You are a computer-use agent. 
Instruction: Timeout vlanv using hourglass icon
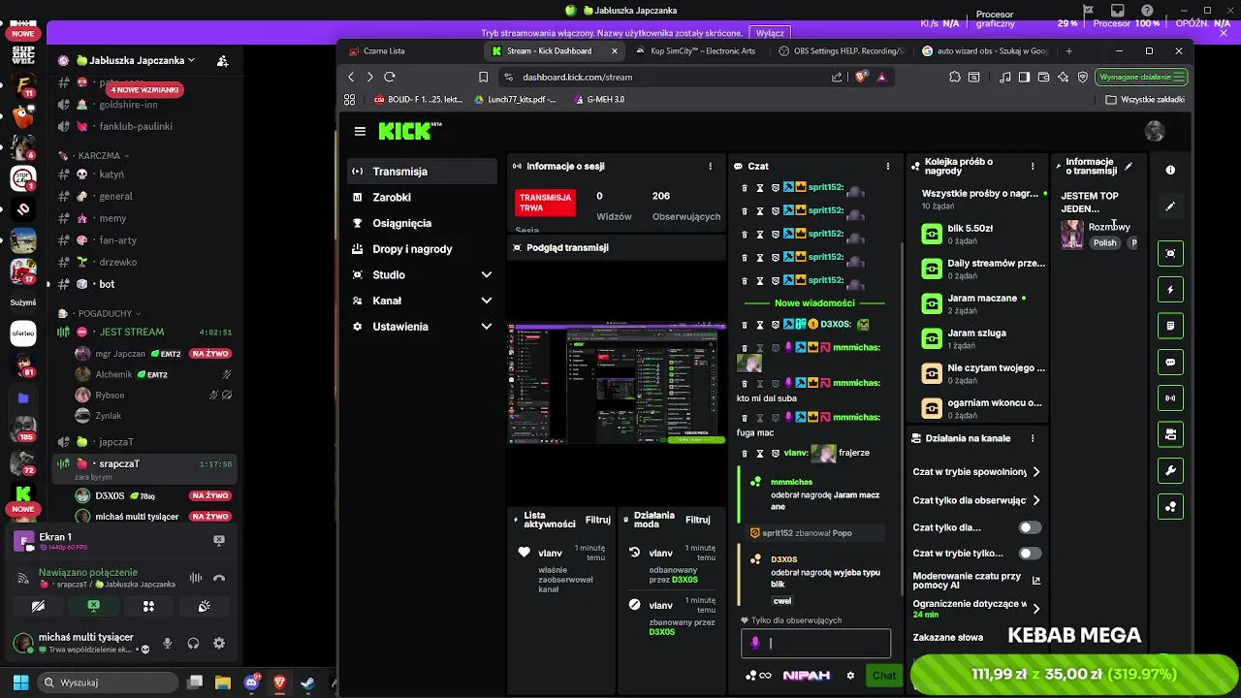(x=760, y=453)
